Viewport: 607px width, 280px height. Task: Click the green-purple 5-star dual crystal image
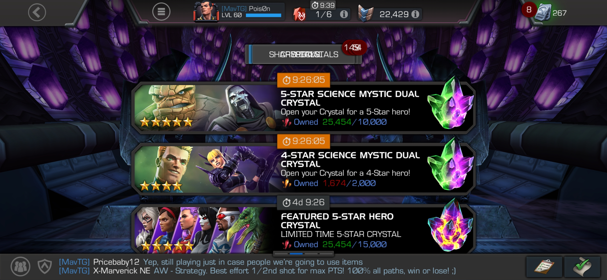click(451, 103)
